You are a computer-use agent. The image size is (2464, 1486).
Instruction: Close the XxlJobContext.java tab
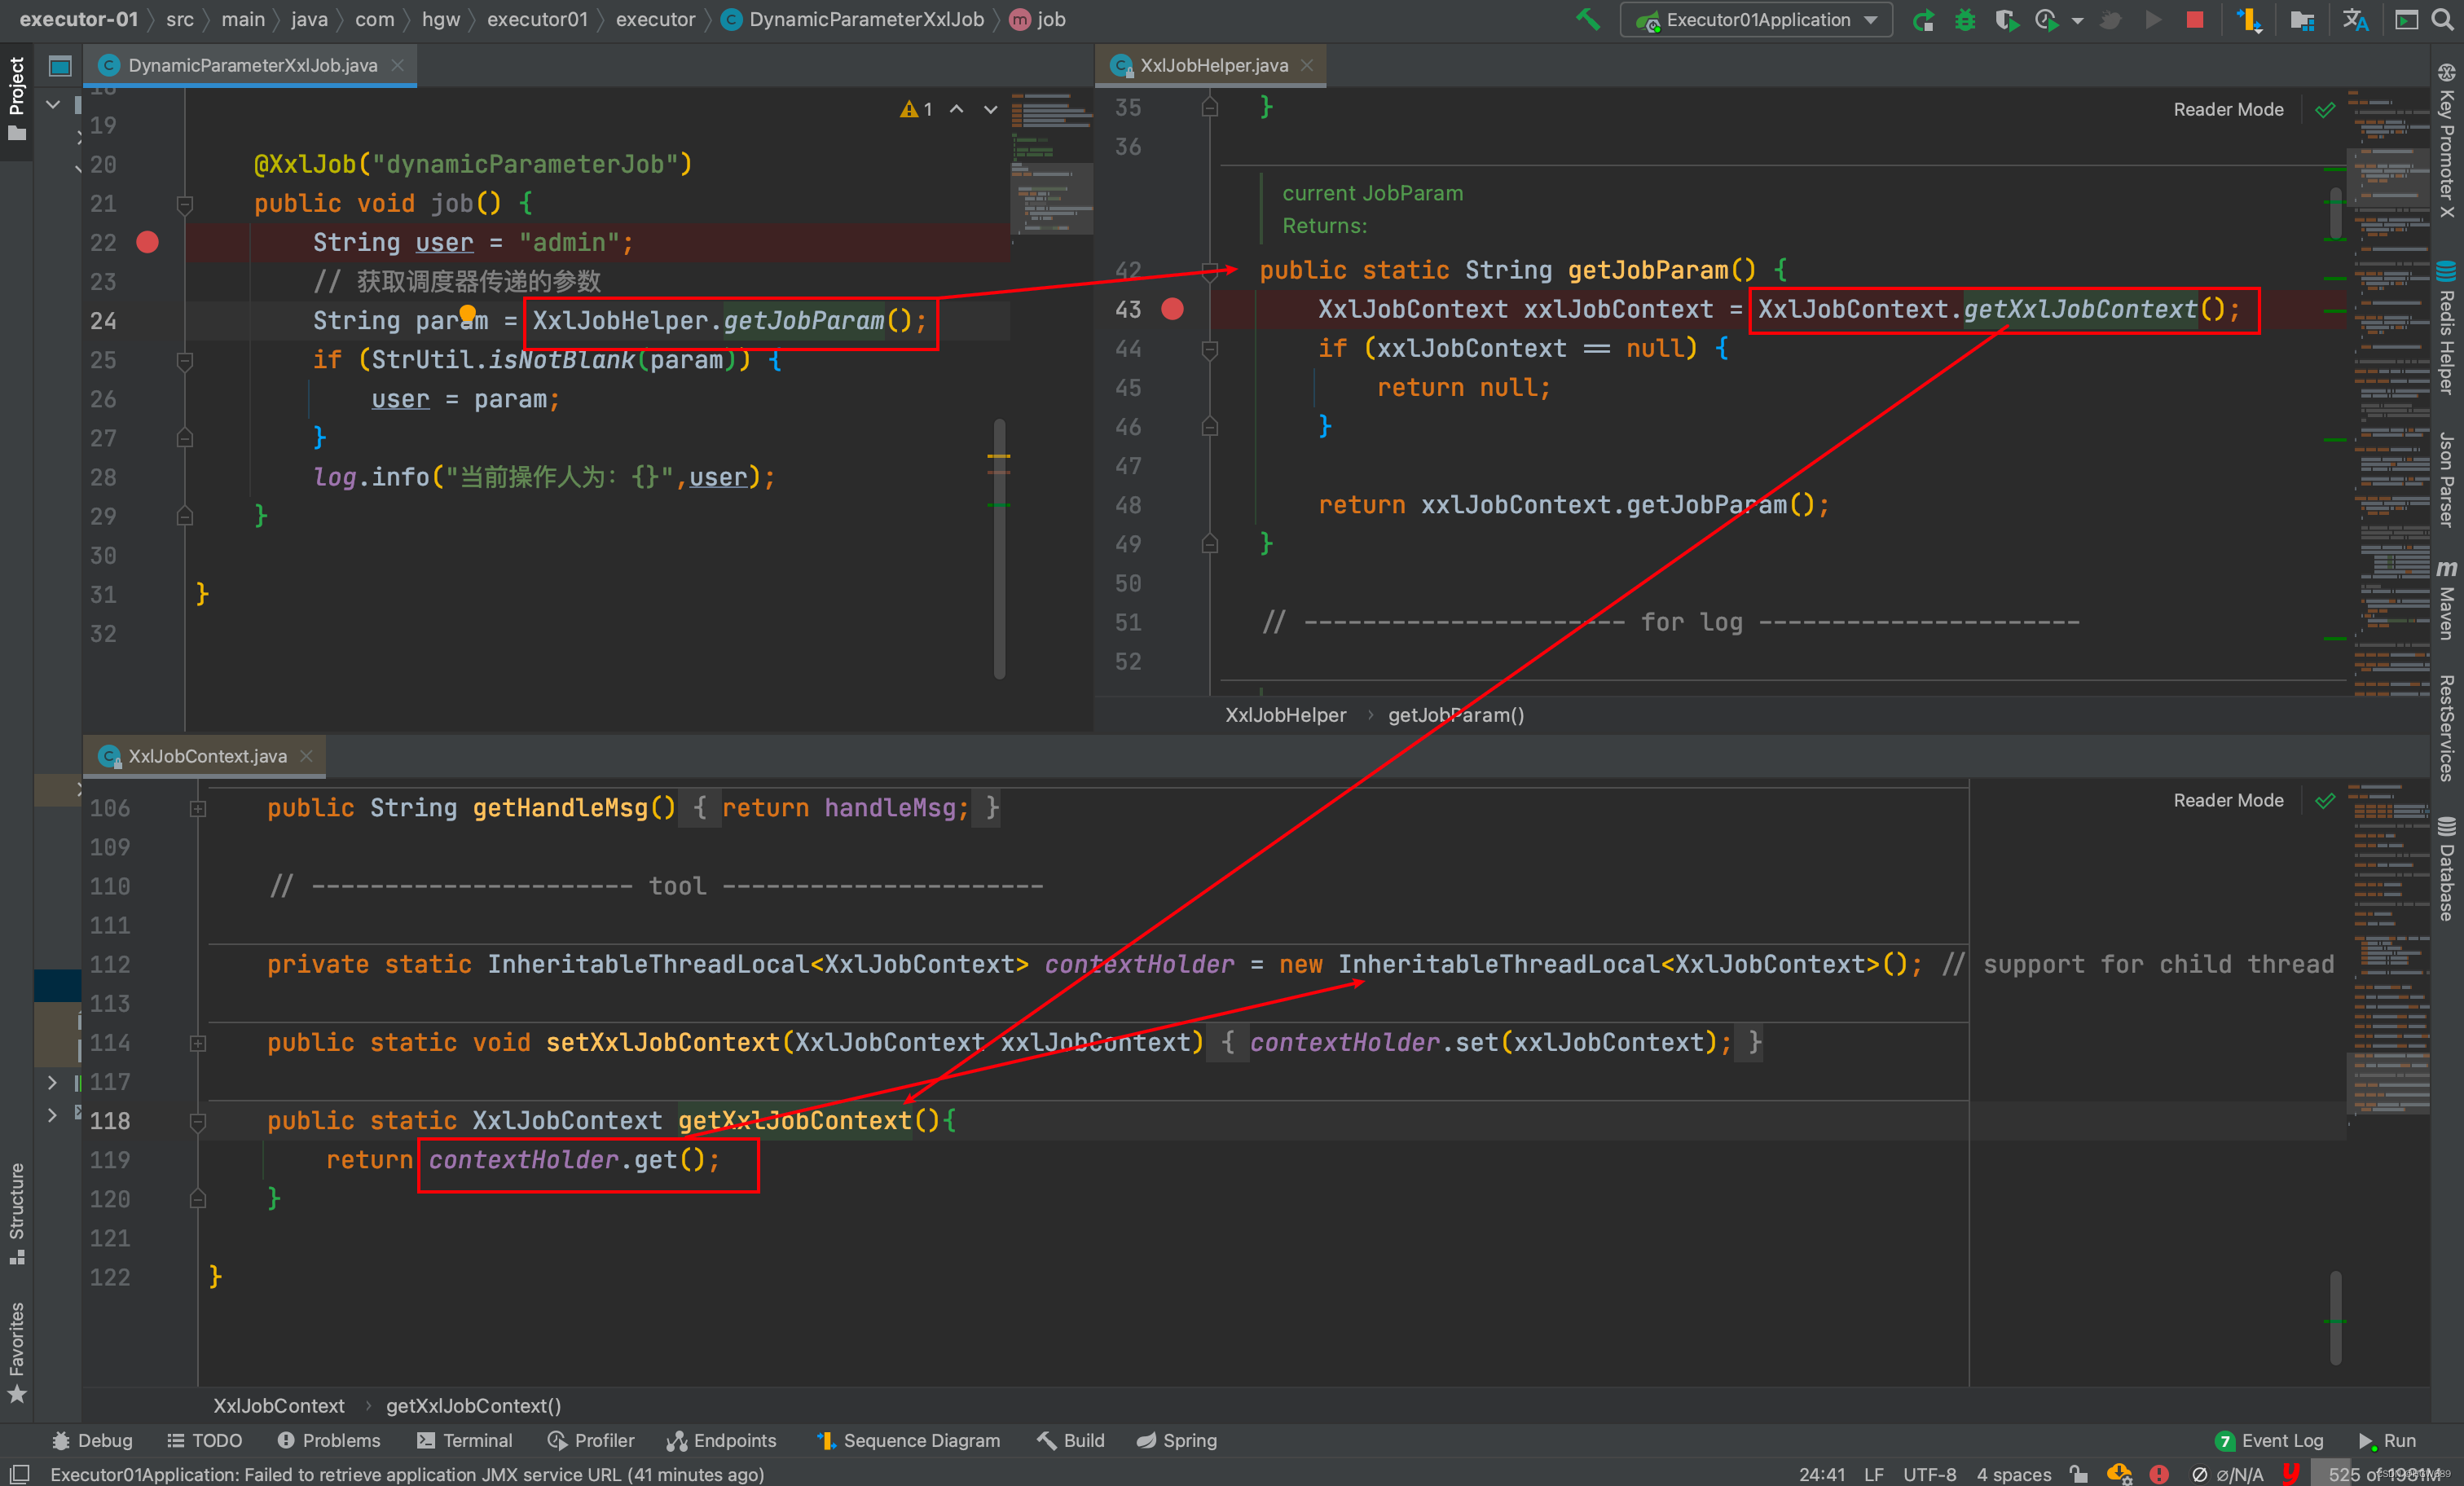click(306, 756)
